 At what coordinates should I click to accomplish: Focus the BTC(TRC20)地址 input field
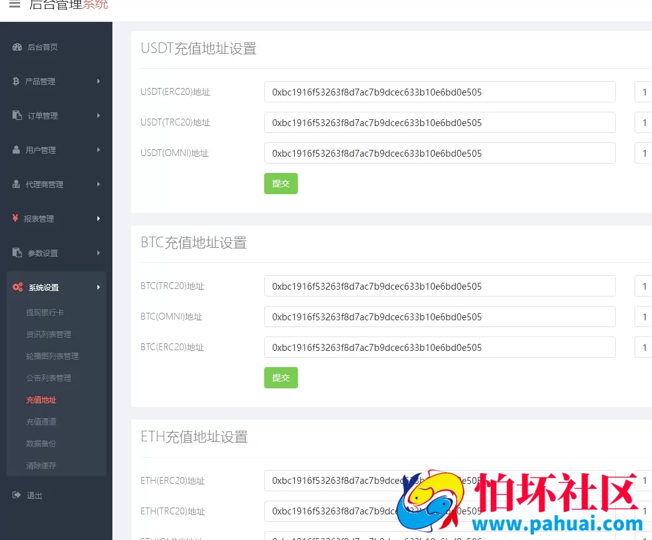click(x=440, y=286)
